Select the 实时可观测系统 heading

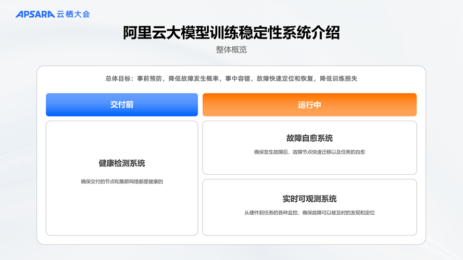click(309, 199)
